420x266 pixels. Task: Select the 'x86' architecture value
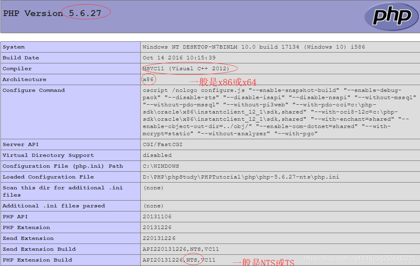[148, 79]
